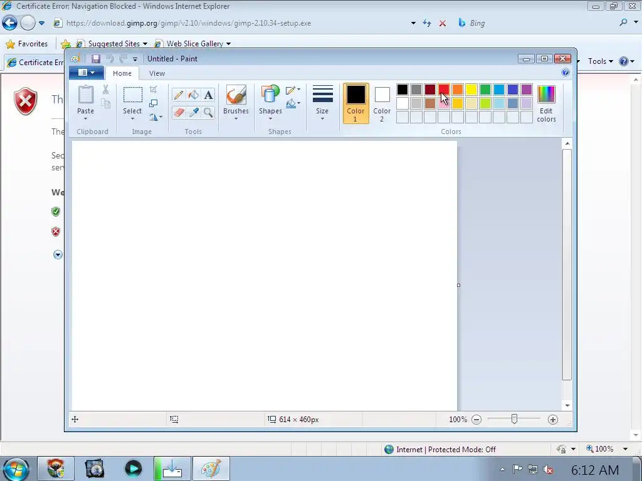
Task: Open the Size line thickness dropdown
Action: (x=322, y=103)
